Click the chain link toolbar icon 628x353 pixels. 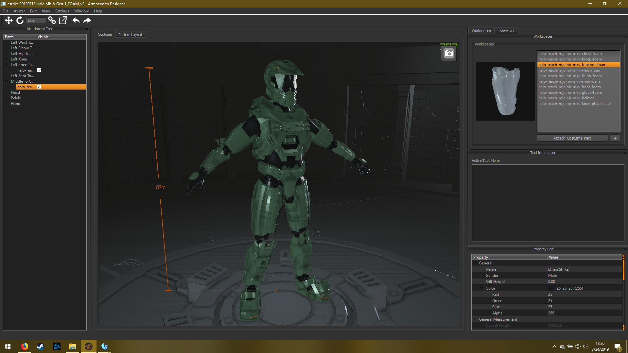click(52, 20)
